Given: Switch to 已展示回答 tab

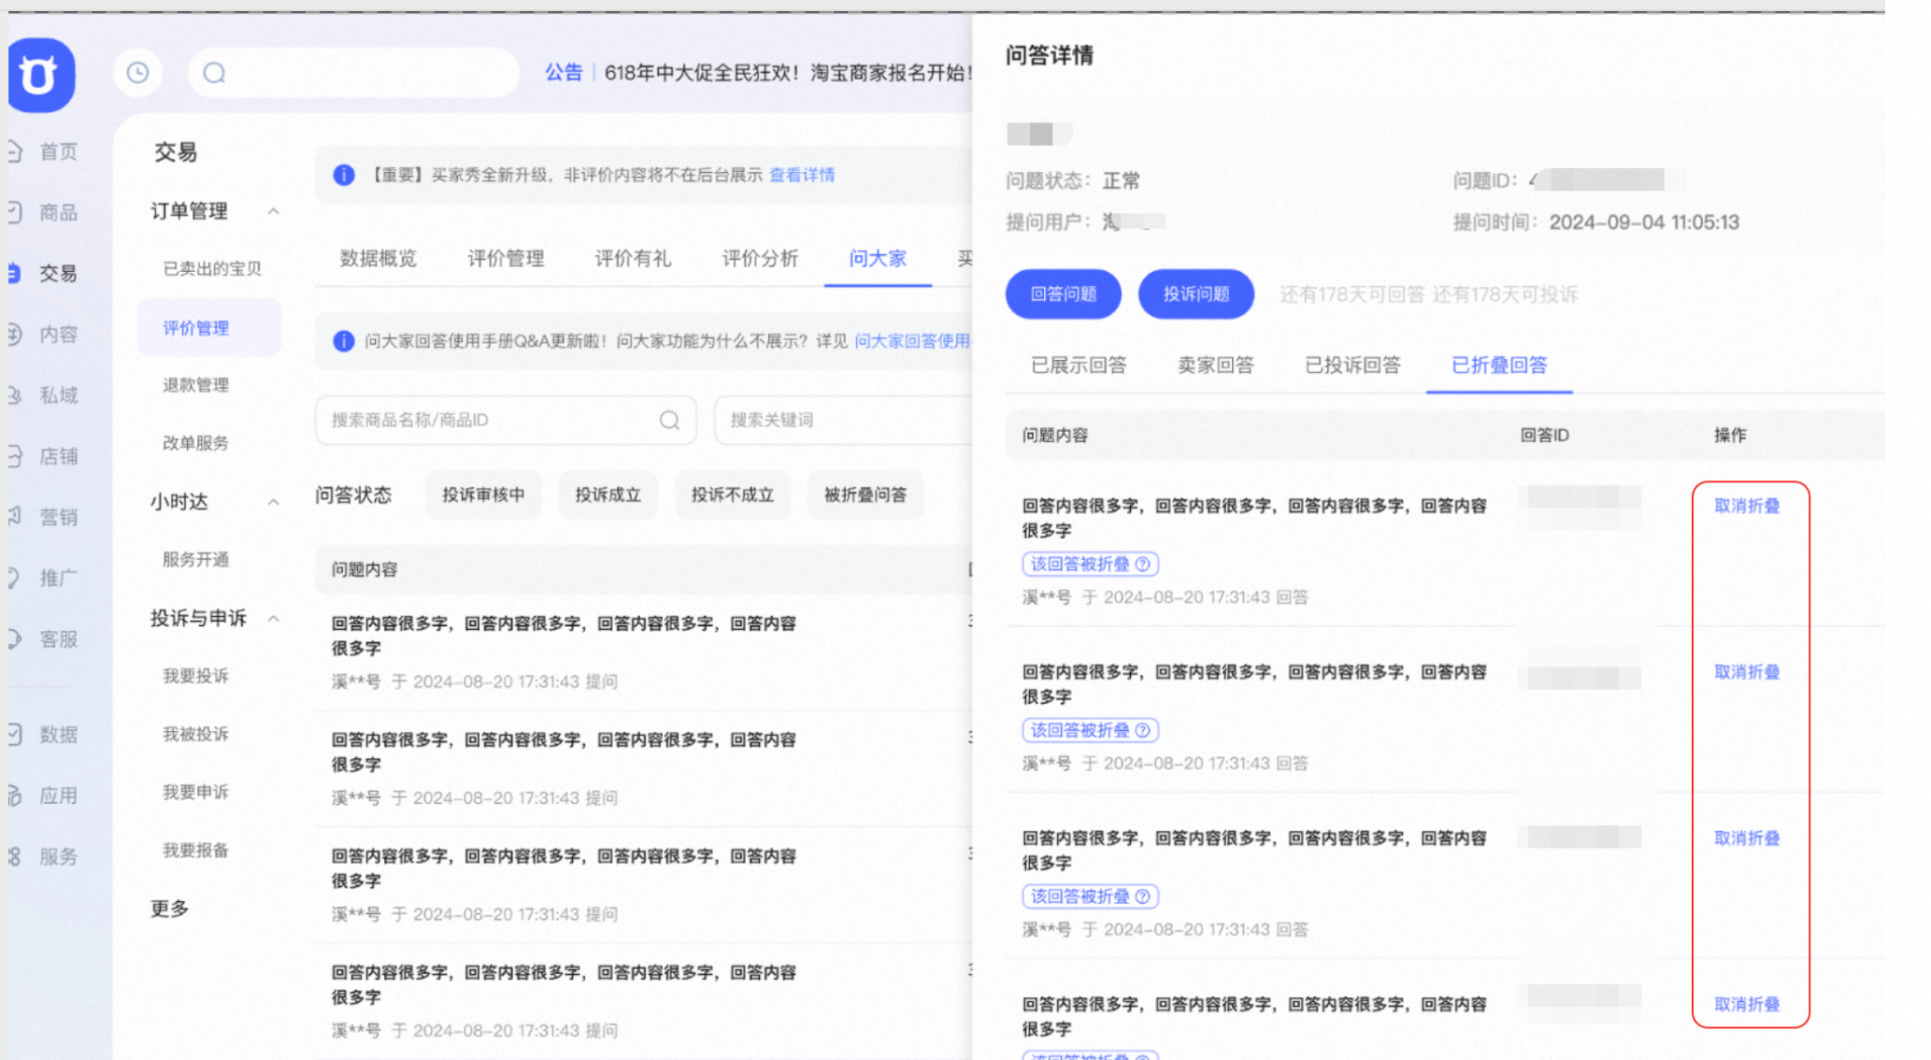Looking at the screenshot, I should pos(1079,365).
